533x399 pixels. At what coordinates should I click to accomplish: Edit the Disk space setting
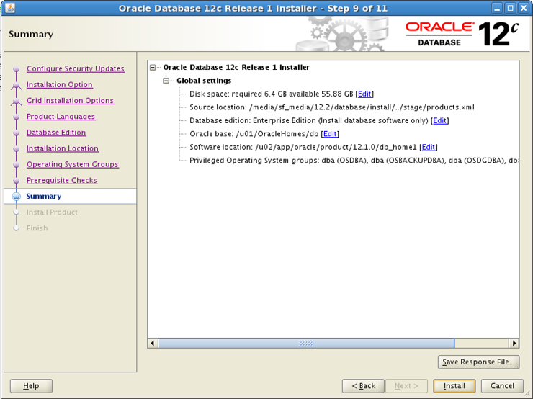364,94
